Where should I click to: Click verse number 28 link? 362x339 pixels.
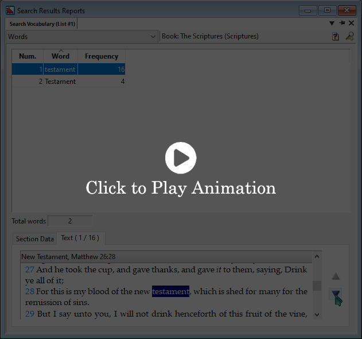30,291
